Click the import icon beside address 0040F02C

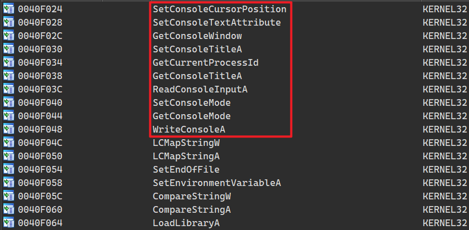tap(8, 36)
